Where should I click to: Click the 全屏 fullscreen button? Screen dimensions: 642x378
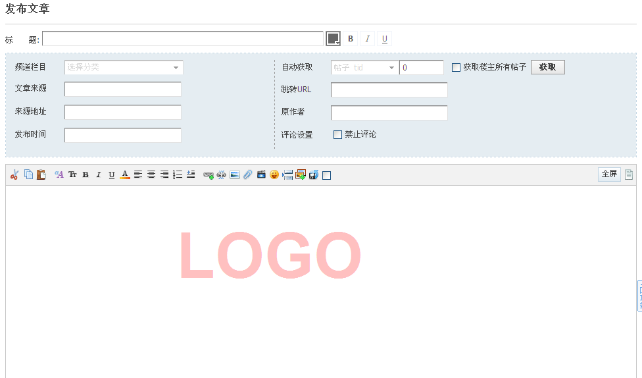609,174
